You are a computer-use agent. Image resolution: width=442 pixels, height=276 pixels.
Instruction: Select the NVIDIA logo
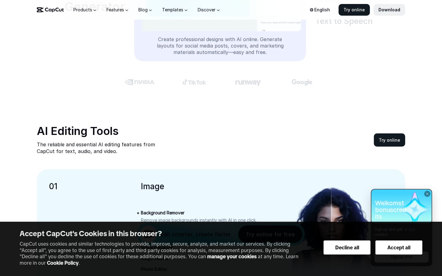click(x=140, y=82)
